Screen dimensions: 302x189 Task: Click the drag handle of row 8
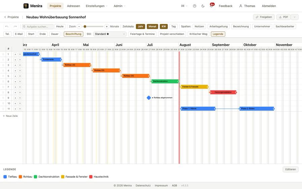3,92
